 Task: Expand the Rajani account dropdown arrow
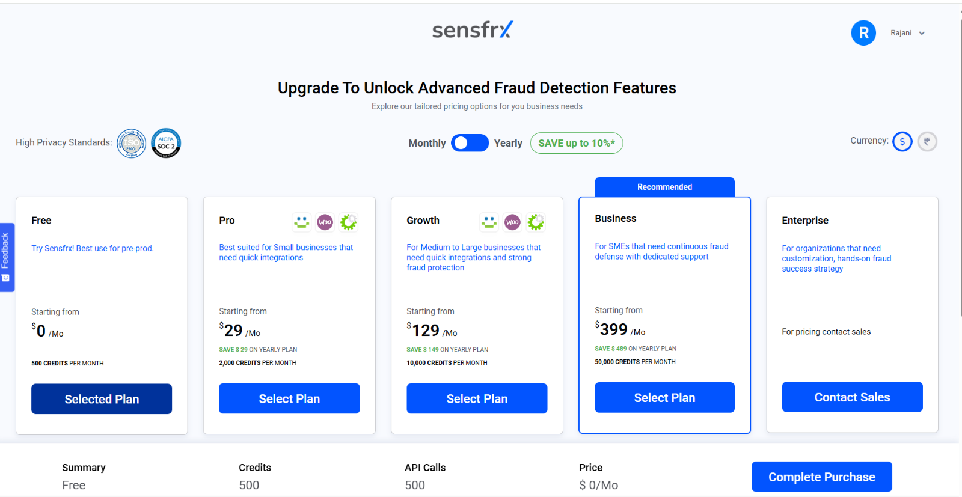click(x=922, y=34)
